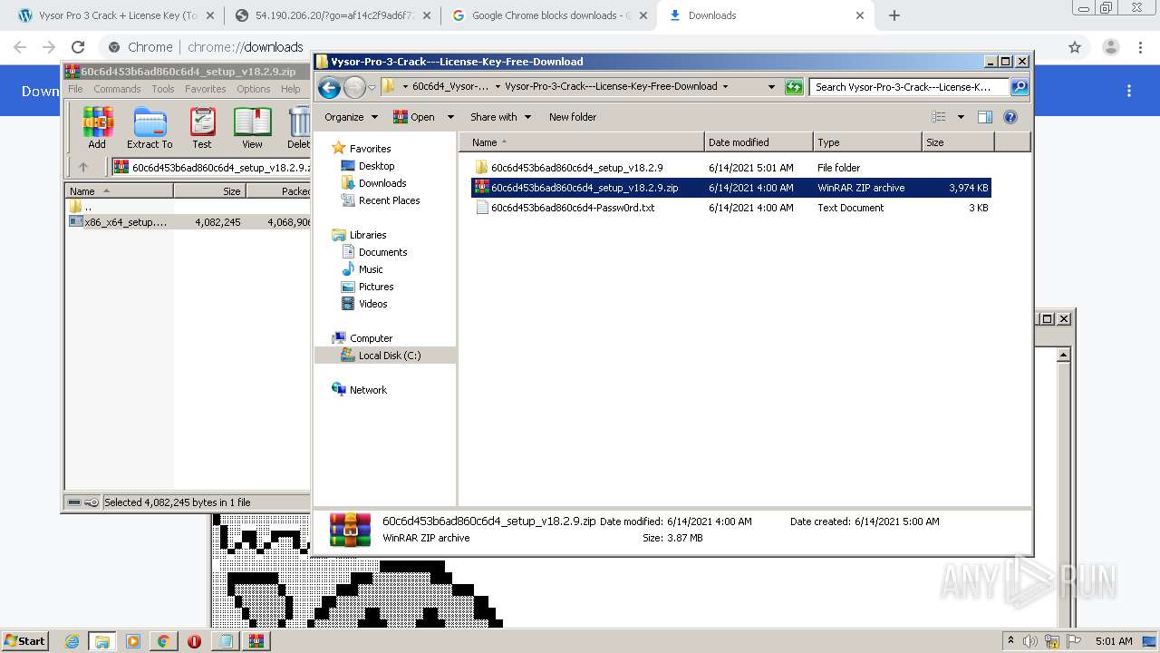Click the Explorer search magnifier icon
1160x653 pixels.
coord(1020,87)
